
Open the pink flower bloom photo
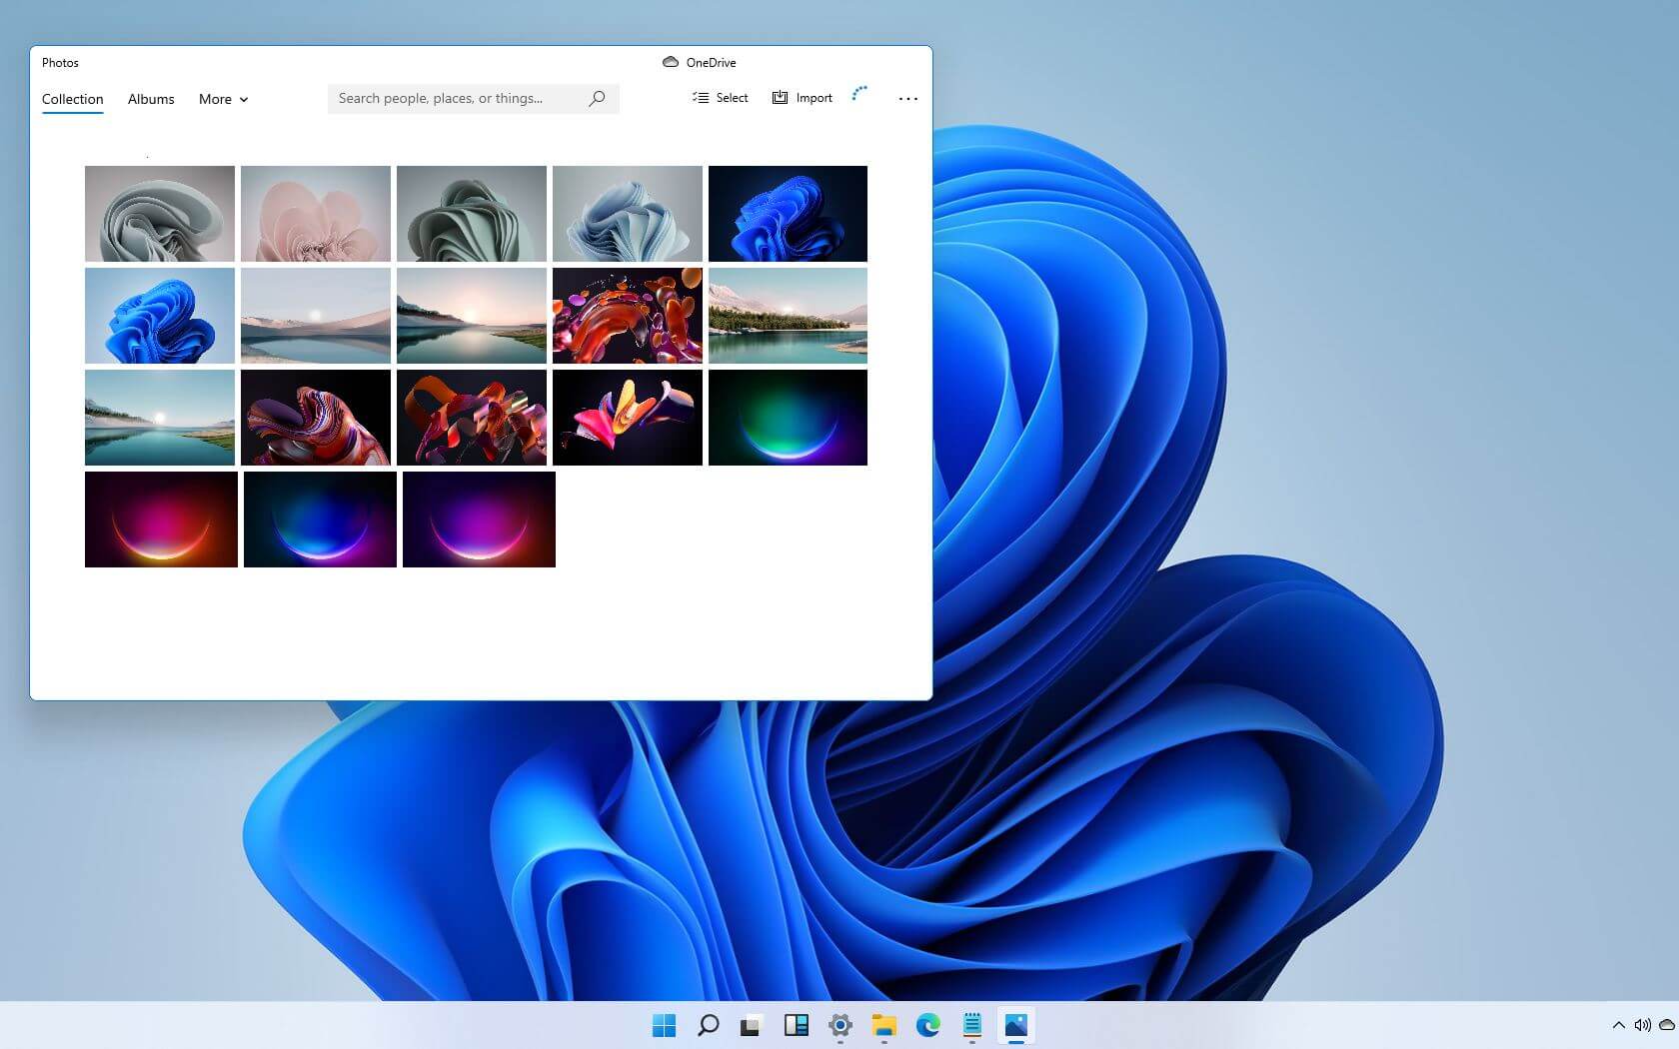(315, 213)
